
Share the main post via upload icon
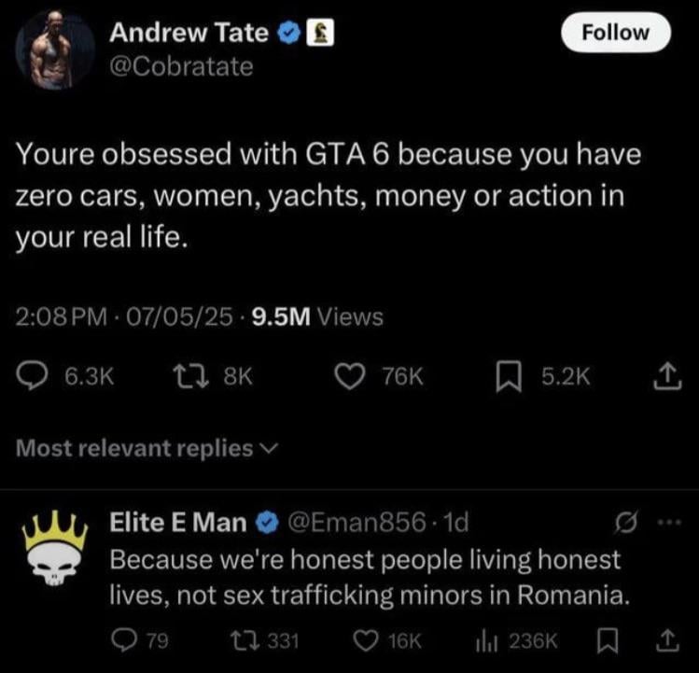(667, 377)
